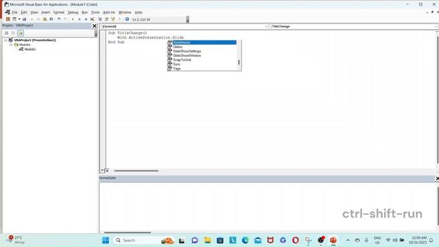Screen dimensions: 439x247
Task: Open the taskbar volume control
Action: tap(395, 240)
